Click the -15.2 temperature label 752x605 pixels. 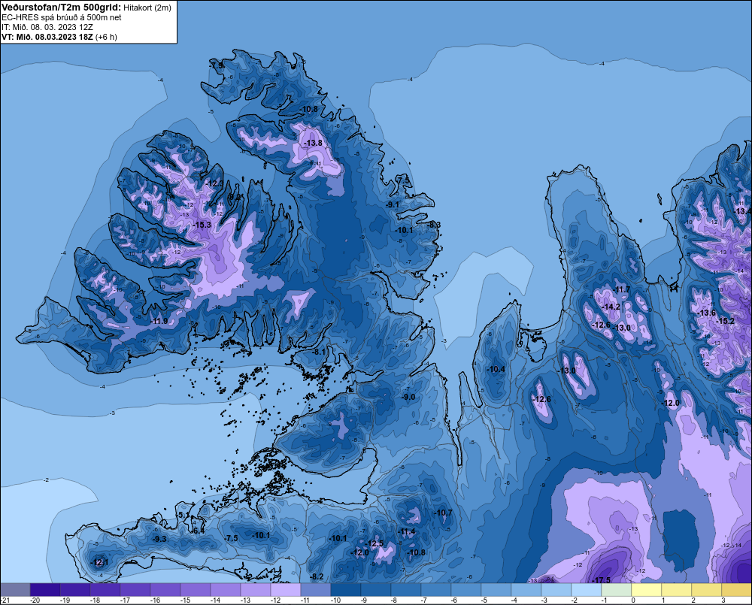[725, 321]
